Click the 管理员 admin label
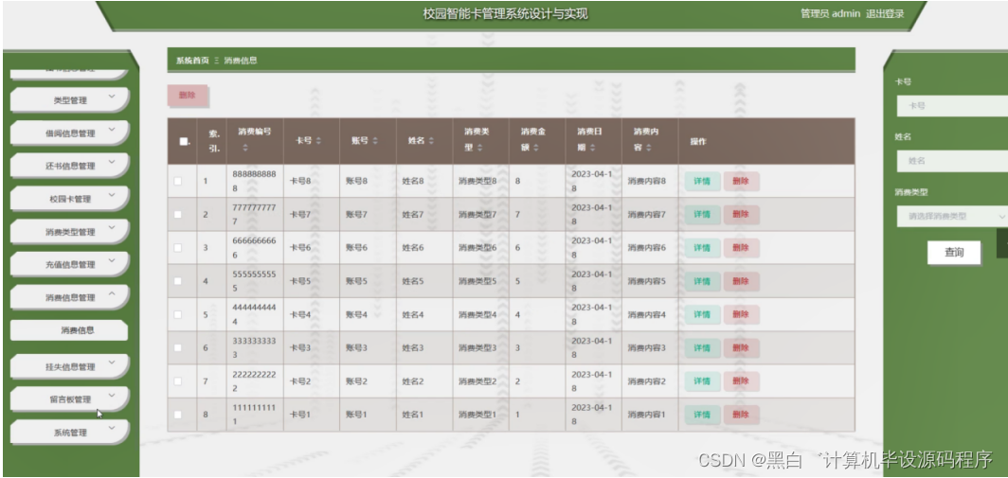Screen dimensions: 1008x478 pos(830,14)
